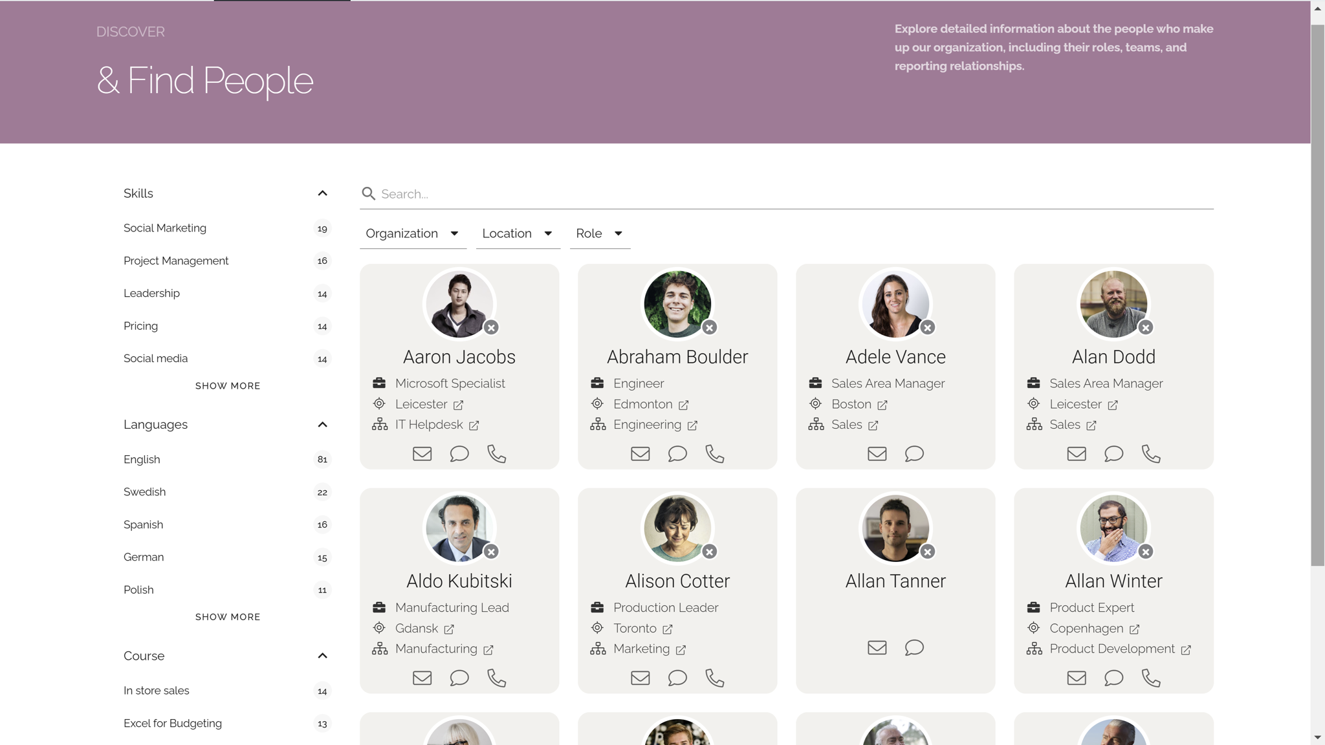Image resolution: width=1325 pixels, height=745 pixels.
Task: Collapse the Skills filter section
Action: pyautogui.click(x=322, y=193)
